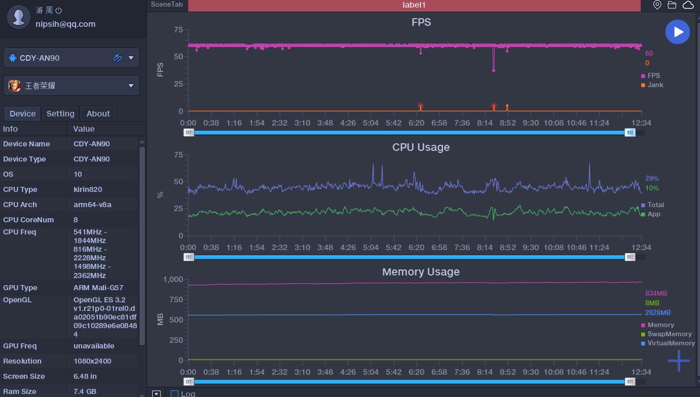Open the folder icon in the top bar
The width and height of the screenshot is (700, 397).
coord(672,5)
